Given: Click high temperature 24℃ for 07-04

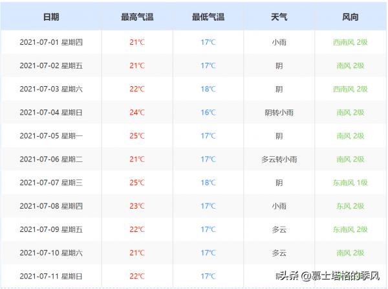Looking at the screenshot, I should [137, 113].
